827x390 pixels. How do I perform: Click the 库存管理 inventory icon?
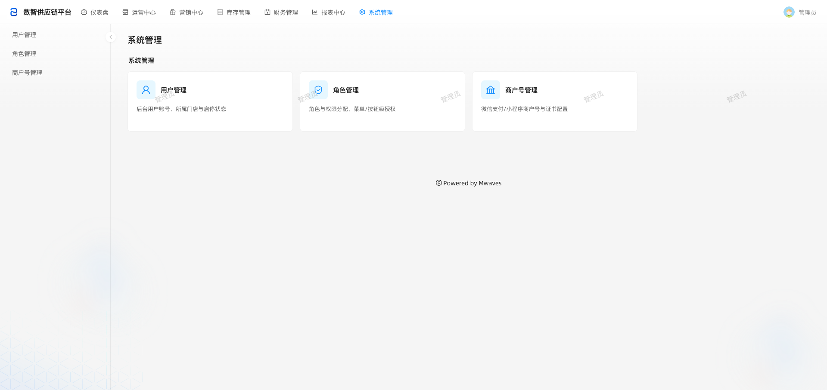coord(220,12)
